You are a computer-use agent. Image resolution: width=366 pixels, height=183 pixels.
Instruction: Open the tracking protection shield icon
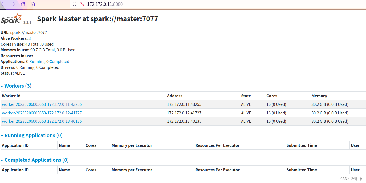[74, 4]
